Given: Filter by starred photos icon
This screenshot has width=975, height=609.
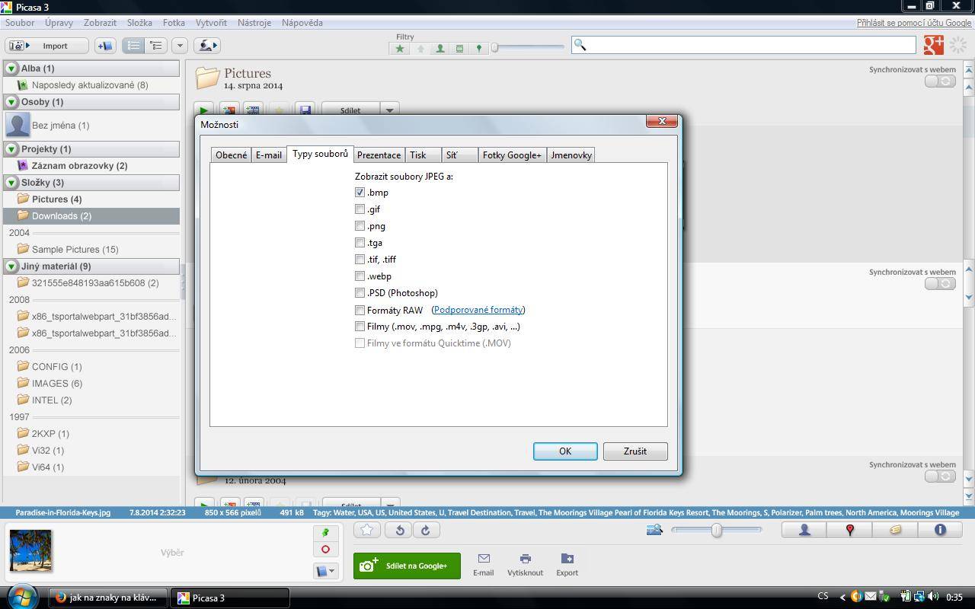Looking at the screenshot, I should (x=399, y=49).
